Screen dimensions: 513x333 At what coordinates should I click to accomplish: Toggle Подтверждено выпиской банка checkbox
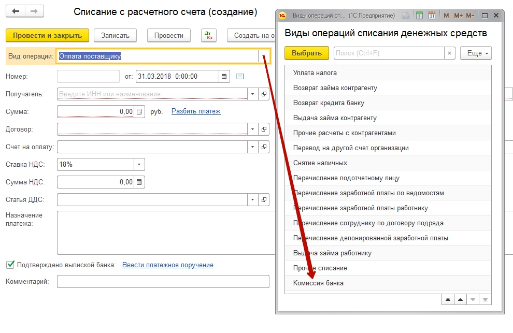click(x=10, y=264)
